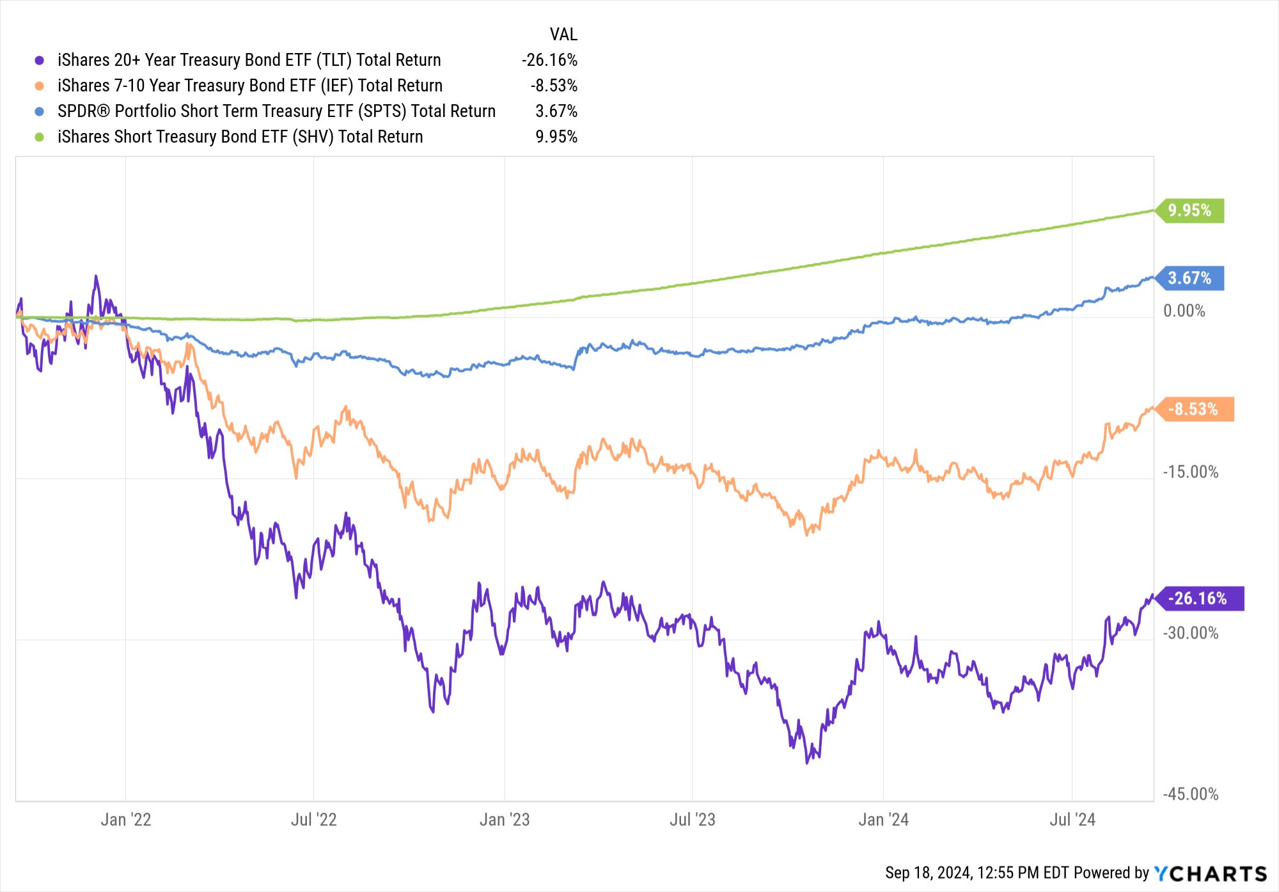
Task: Click the VAL column header
Action: coord(563,35)
